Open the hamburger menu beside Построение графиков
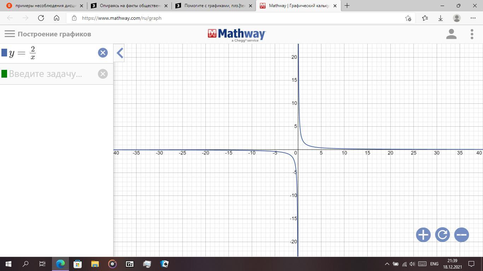This screenshot has height=271, width=483. pos(10,34)
